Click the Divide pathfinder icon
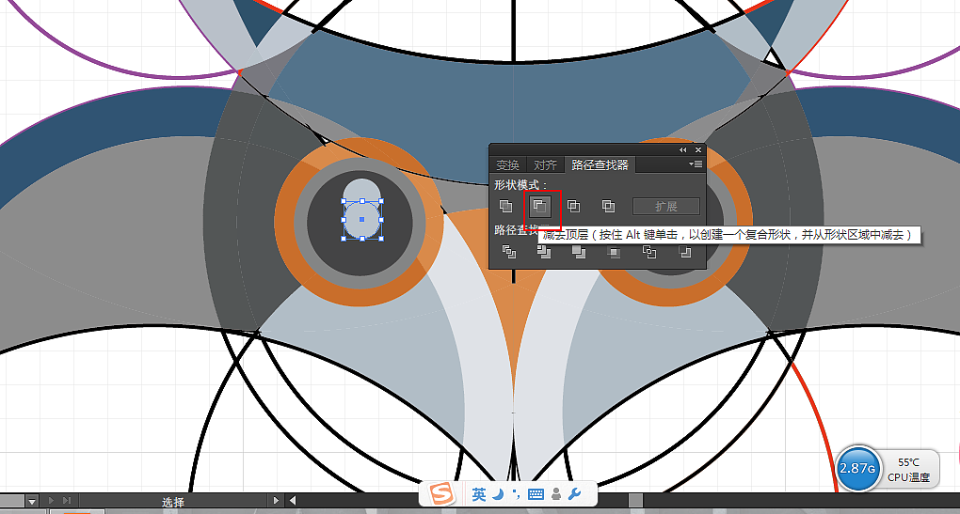Image resolution: width=960 pixels, height=514 pixels. click(509, 251)
